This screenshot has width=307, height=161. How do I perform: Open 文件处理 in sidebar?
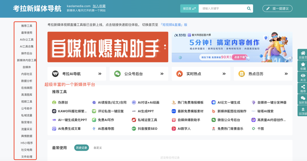click(x=27, y=157)
